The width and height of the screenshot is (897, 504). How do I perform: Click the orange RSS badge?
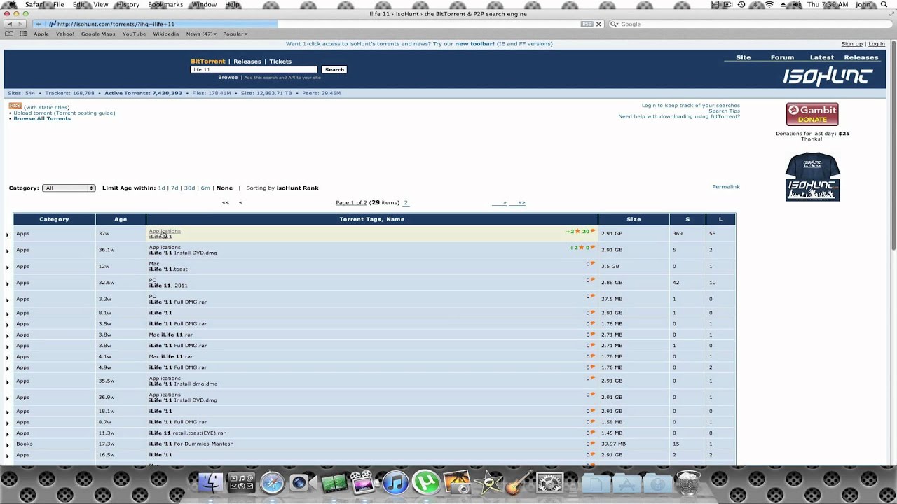point(15,106)
